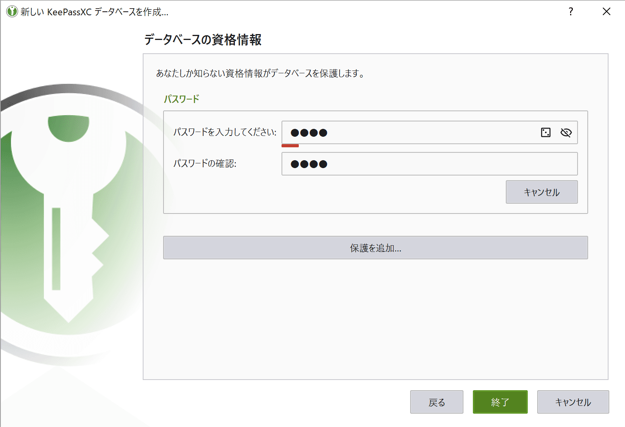Go back with the 戻る button
The image size is (625, 427).
(436, 402)
